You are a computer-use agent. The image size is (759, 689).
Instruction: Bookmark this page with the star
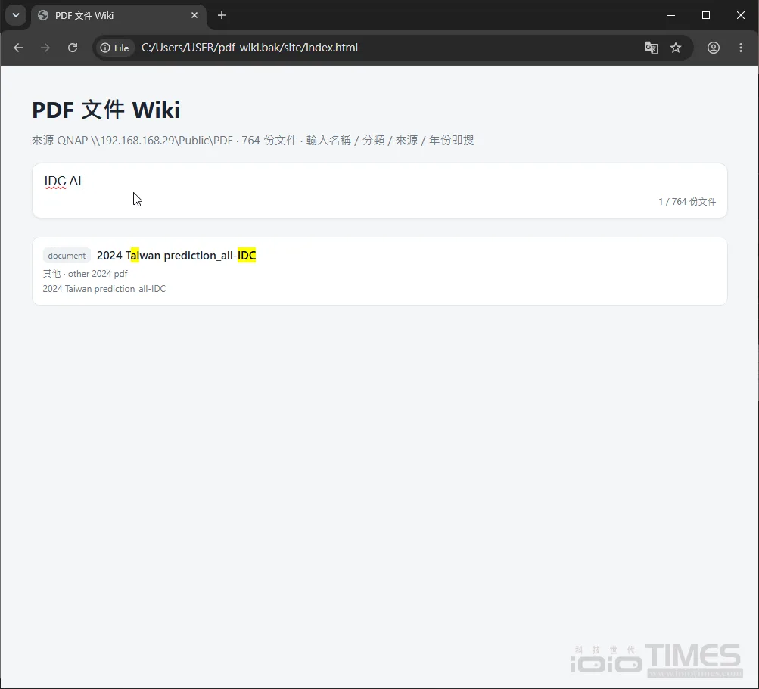click(676, 48)
